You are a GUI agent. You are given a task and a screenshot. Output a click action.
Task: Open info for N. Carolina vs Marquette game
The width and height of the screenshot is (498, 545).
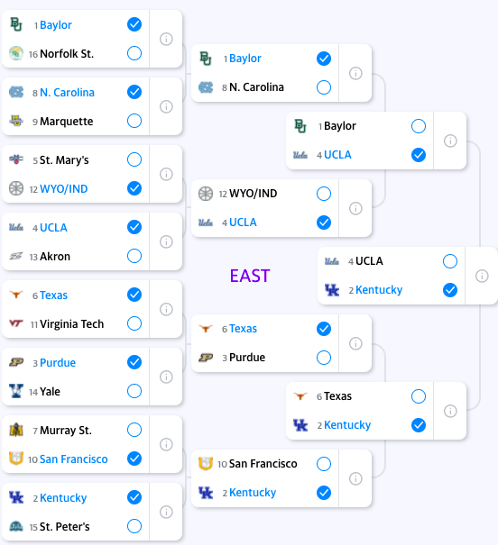tap(166, 106)
